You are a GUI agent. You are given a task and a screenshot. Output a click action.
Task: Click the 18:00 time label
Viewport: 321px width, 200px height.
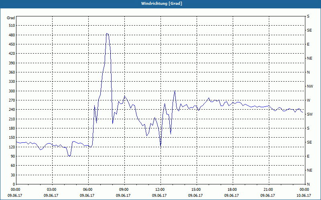232,190
